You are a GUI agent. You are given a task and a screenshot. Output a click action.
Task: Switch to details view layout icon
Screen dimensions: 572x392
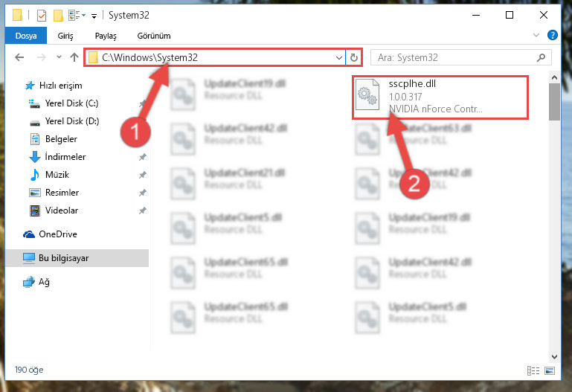[x=533, y=371]
